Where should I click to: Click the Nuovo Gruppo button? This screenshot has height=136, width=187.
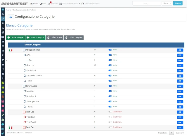(x=15, y=38)
